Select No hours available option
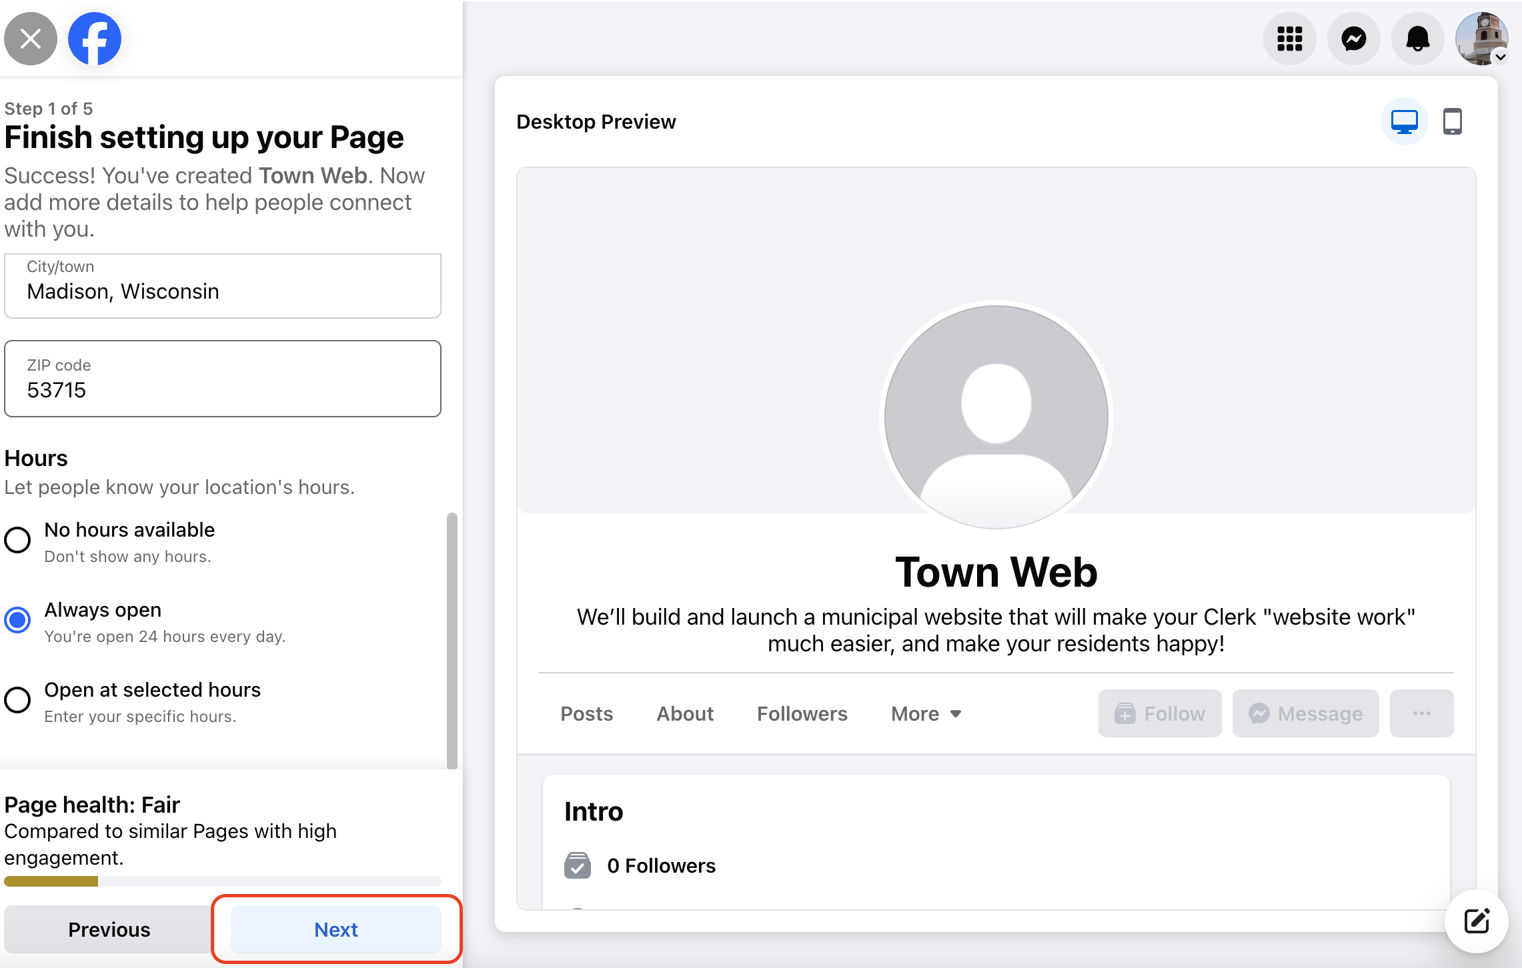Viewport: 1522px width, 968px height. (x=17, y=540)
